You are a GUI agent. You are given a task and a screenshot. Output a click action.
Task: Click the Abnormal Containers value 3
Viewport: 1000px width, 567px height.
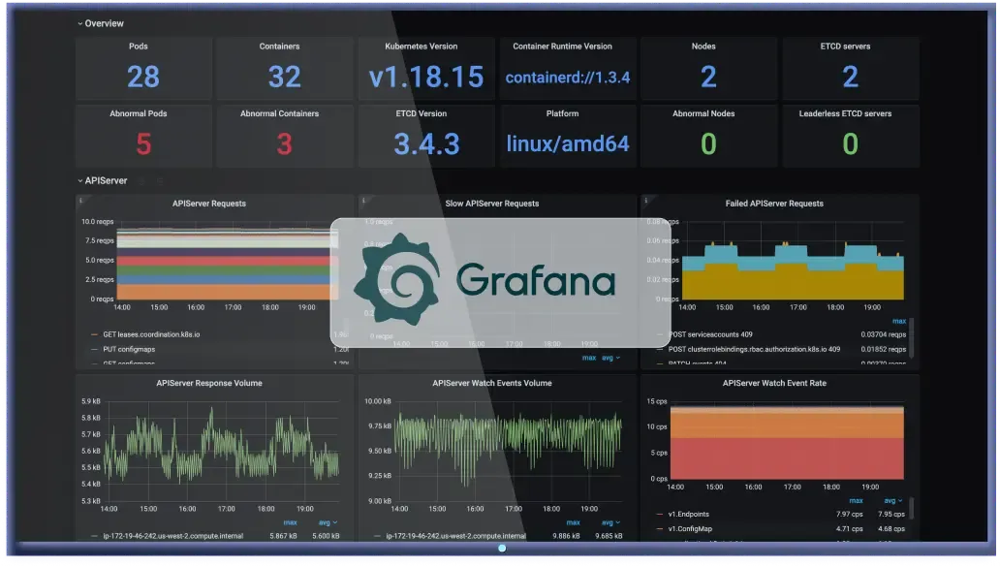(x=285, y=144)
